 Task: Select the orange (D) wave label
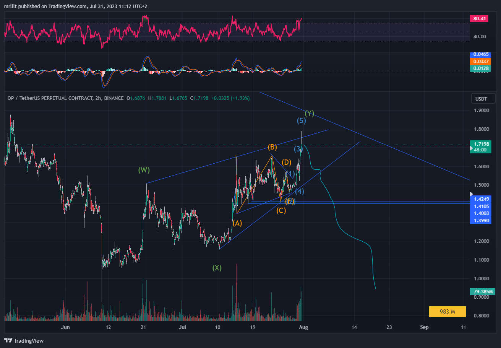tap(287, 162)
